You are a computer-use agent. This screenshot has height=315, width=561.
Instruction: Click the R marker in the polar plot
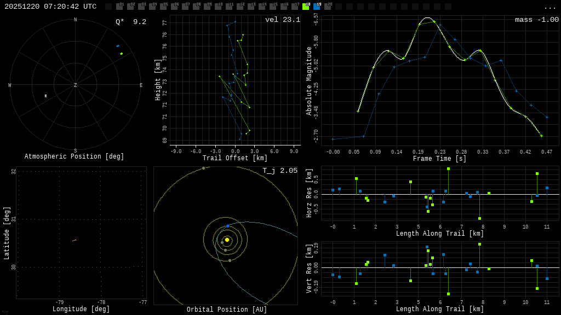(45, 96)
